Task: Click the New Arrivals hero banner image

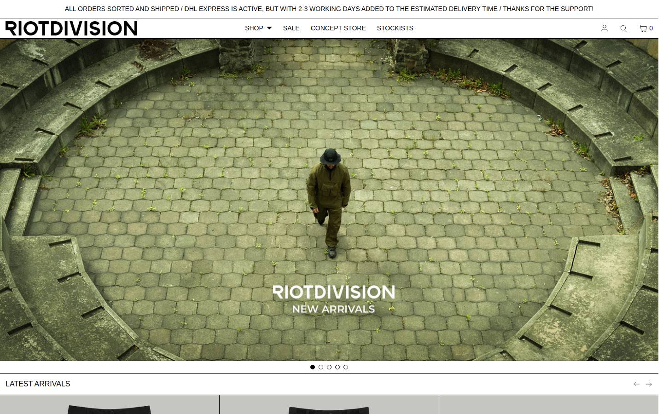Action: pos(329,200)
